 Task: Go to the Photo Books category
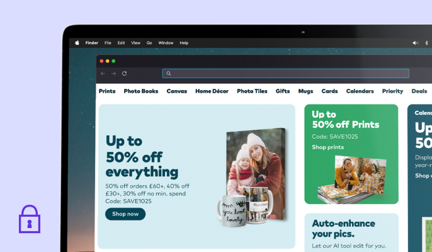tap(141, 91)
